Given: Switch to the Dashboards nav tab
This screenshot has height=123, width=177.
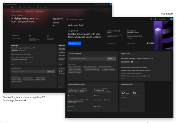Looking at the screenshot, I should [14, 7].
